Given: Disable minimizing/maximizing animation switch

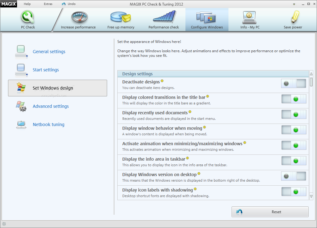Looking at the screenshot, I should click(294, 145).
